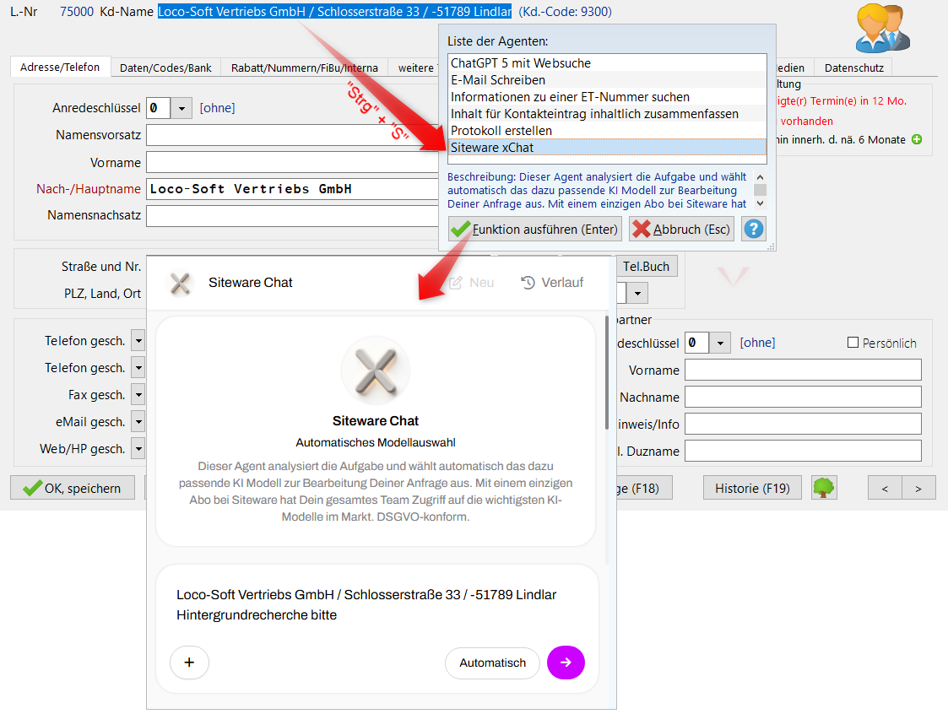Open the Web/HP gesch. dropdown

point(137,448)
